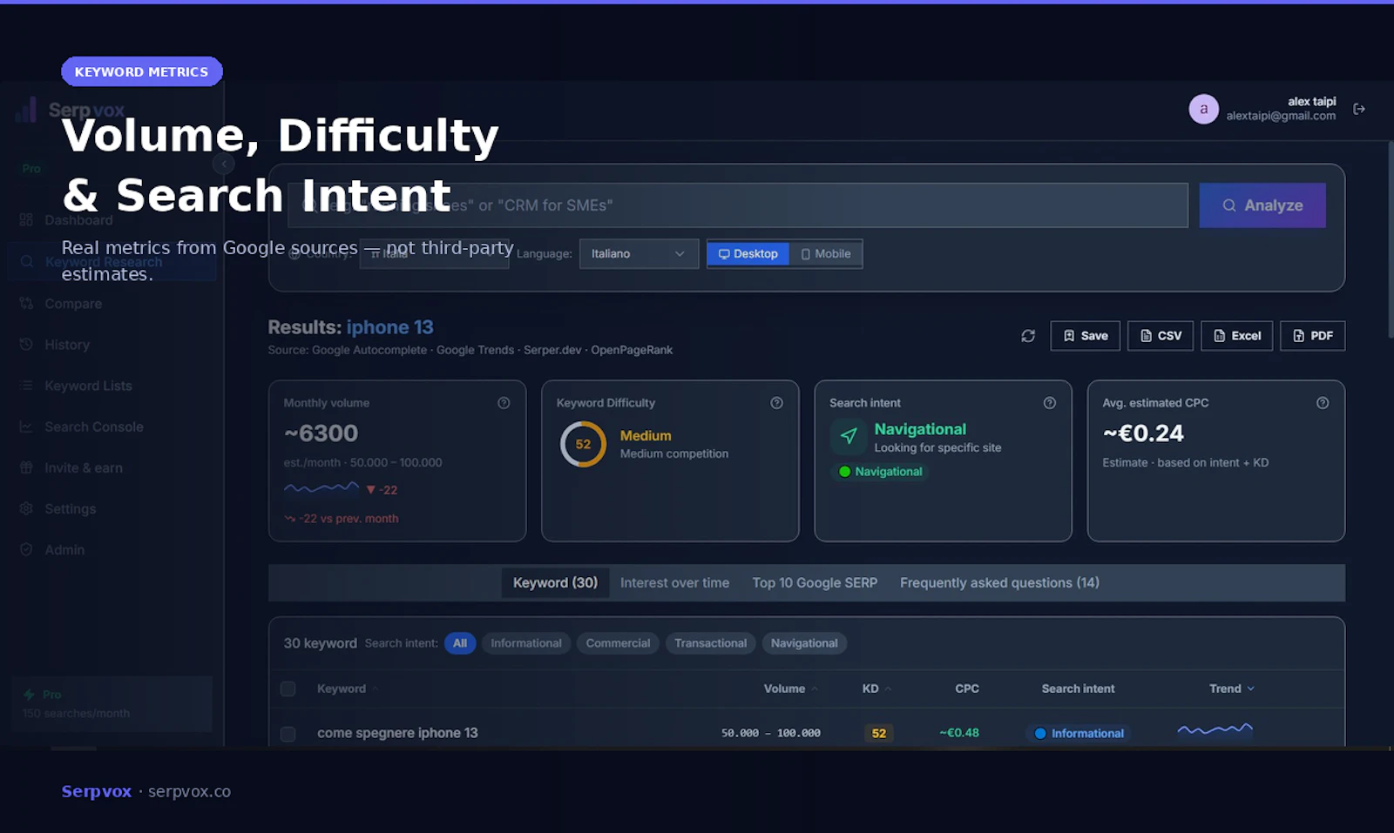The image size is (1394, 833).
Task: Select the Desktop device toggle
Action: pyautogui.click(x=748, y=253)
